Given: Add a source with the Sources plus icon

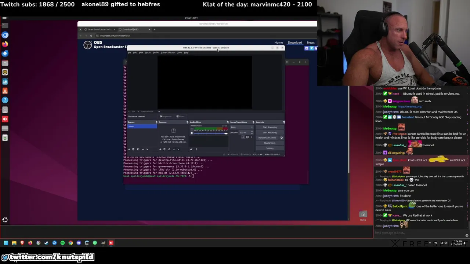Looking at the screenshot, I should 160,149.
